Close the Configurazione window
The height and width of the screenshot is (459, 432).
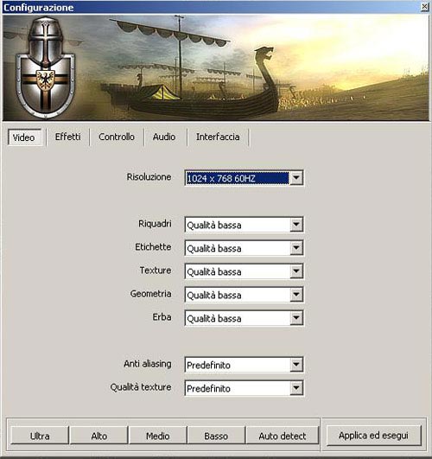[x=424, y=7]
